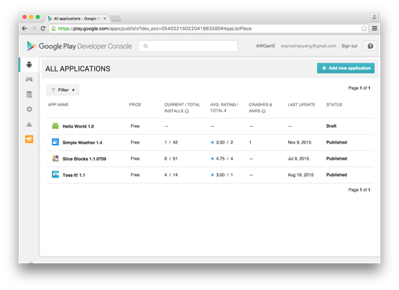Click the AVG. RATING column header
The height and width of the screenshot is (290, 399).
pyautogui.click(x=224, y=108)
